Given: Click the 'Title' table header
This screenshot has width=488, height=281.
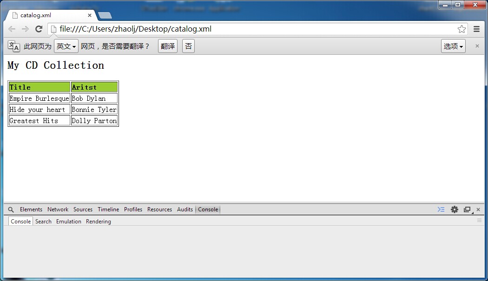Looking at the screenshot, I should pyautogui.click(x=40, y=87).
